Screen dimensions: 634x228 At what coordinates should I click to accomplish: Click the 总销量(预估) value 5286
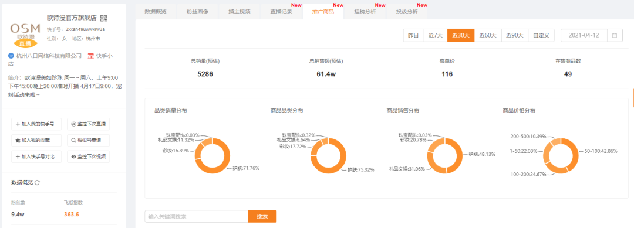[x=205, y=74]
